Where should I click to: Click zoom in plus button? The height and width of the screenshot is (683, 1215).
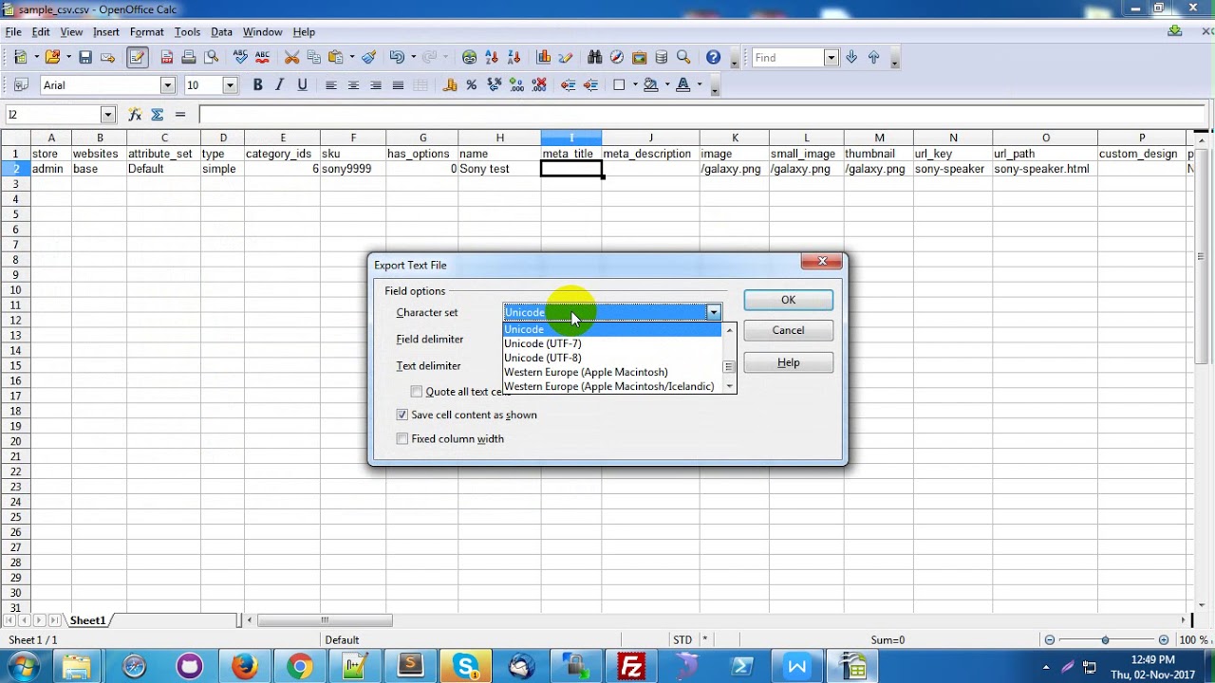(1164, 640)
